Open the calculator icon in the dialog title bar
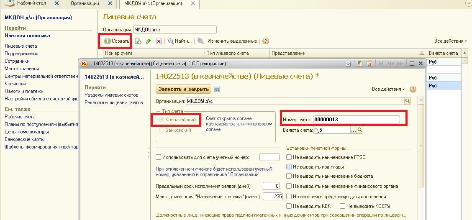 [x=359, y=64]
